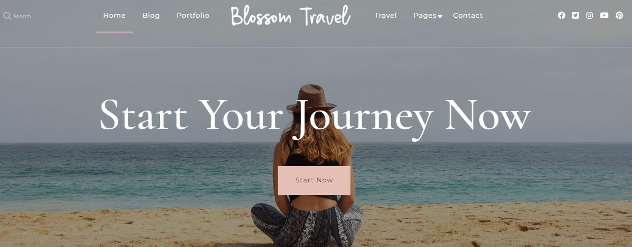Open the Pages menu item
This screenshot has width=632, height=247.
click(425, 15)
